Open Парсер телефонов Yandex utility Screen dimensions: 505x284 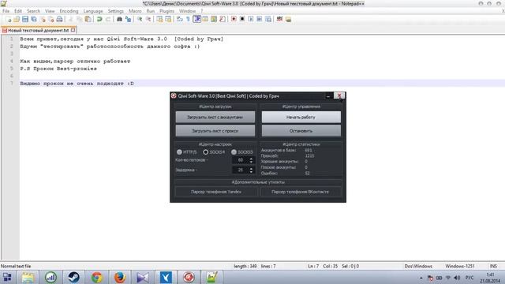pyautogui.click(x=215, y=192)
